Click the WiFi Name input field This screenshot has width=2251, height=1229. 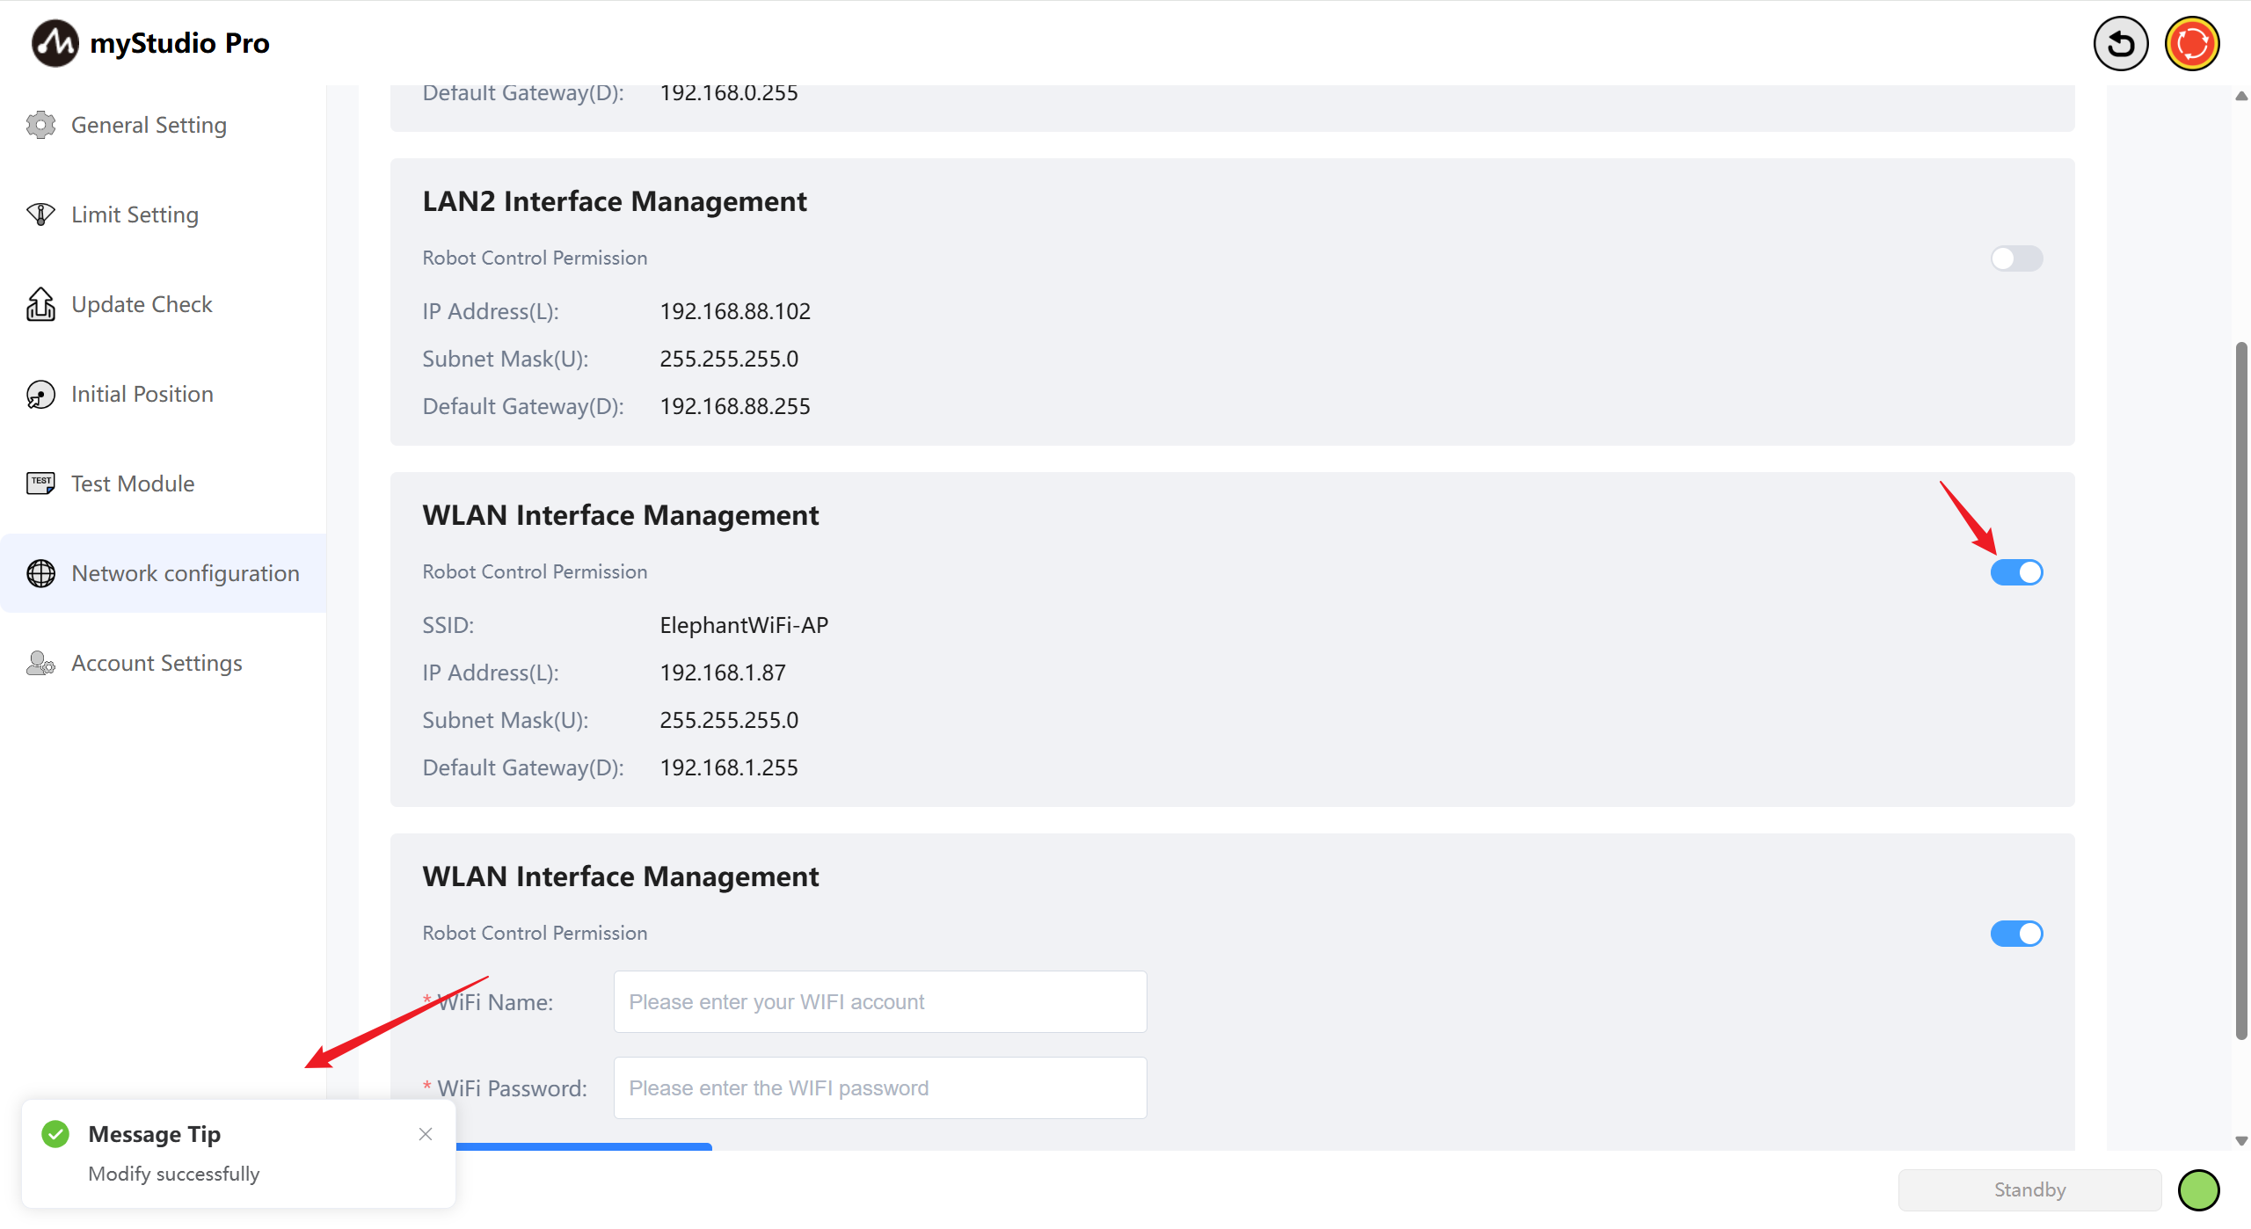(879, 1002)
